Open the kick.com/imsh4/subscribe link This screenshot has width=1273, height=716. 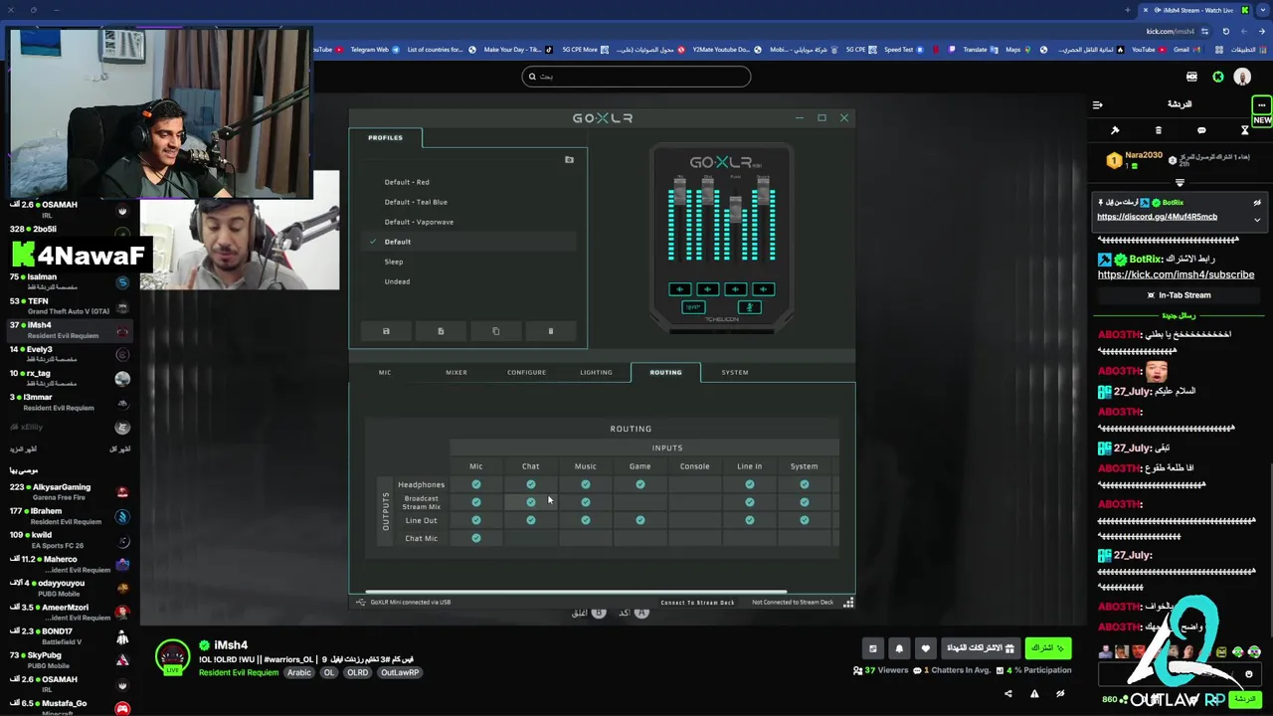tap(1176, 274)
